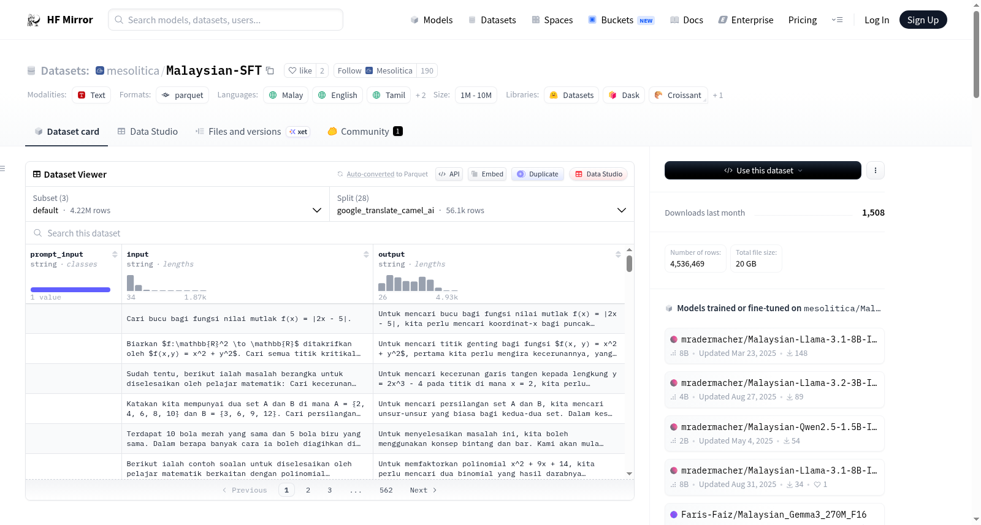Click Log In
Image resolution: width=981 pixels, height=525 pixels.
(x=877, y=20)
